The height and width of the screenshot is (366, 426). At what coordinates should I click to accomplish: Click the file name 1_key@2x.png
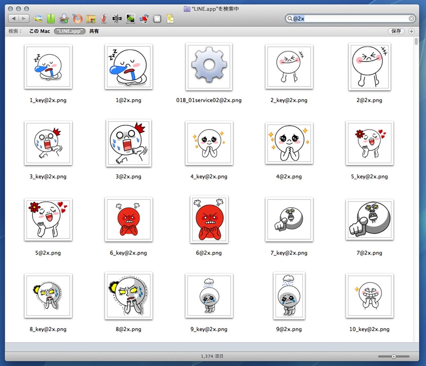point(48,100)
